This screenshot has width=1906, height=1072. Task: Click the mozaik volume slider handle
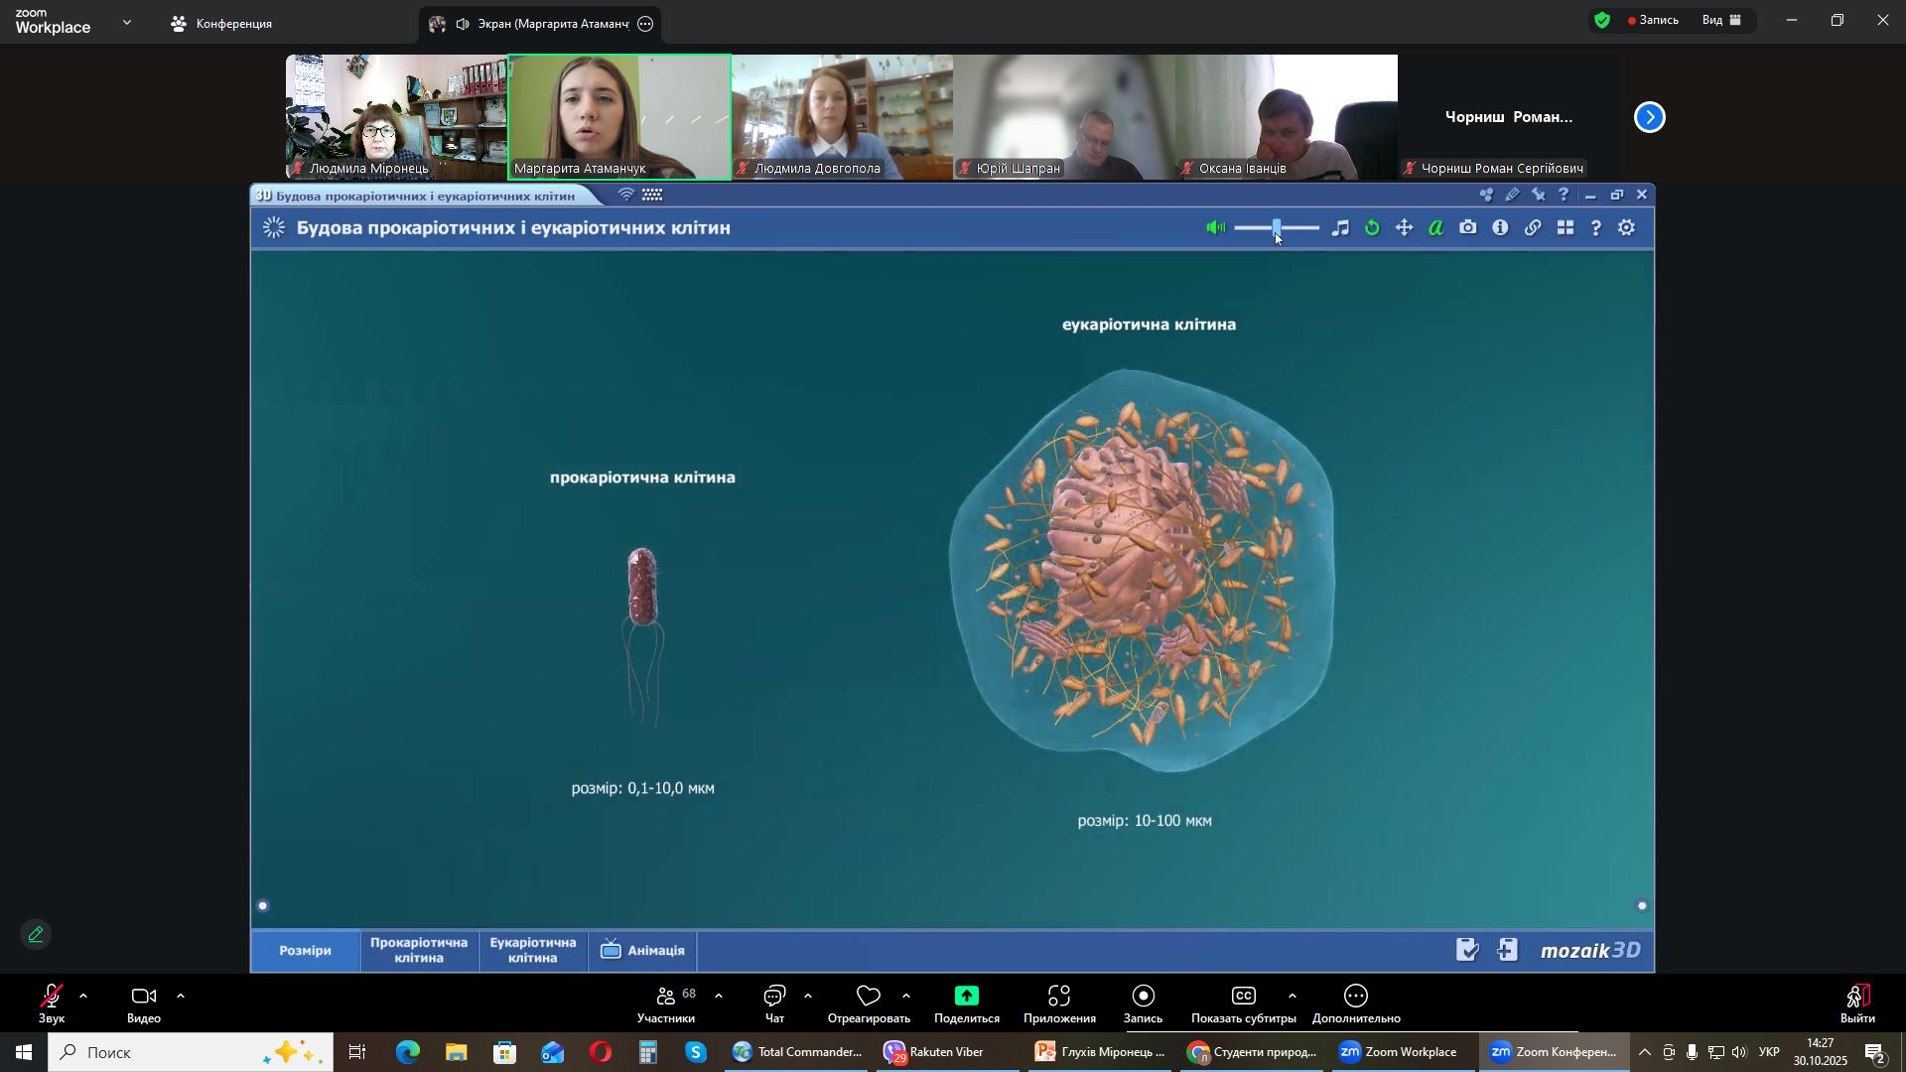click(x=1277, y=228)
